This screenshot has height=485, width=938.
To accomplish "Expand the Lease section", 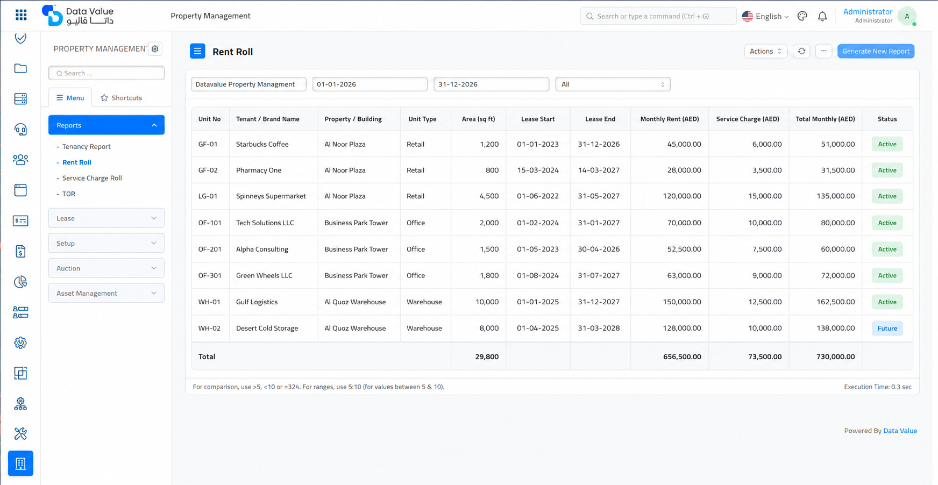I will [x=106, y=218].
